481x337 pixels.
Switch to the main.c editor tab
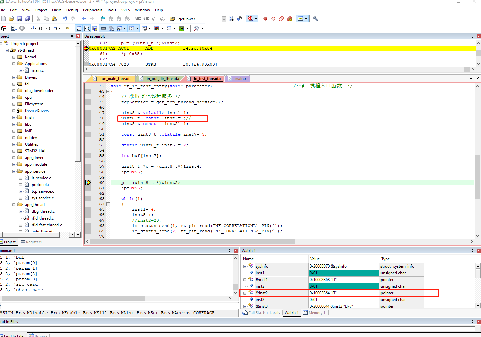coord(241,79)
